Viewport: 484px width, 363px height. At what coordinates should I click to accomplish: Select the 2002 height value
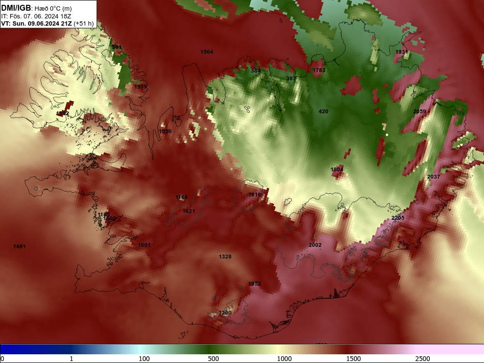pyautogui.click(x=315, y=245)
